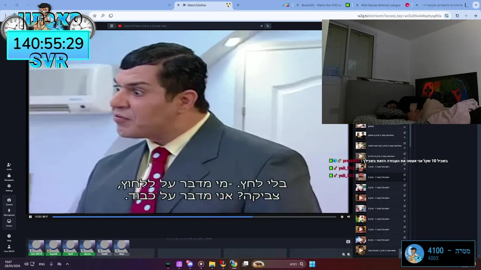Open the Invite option in the sidebar

pyautogui.click(x=9, y=166)
